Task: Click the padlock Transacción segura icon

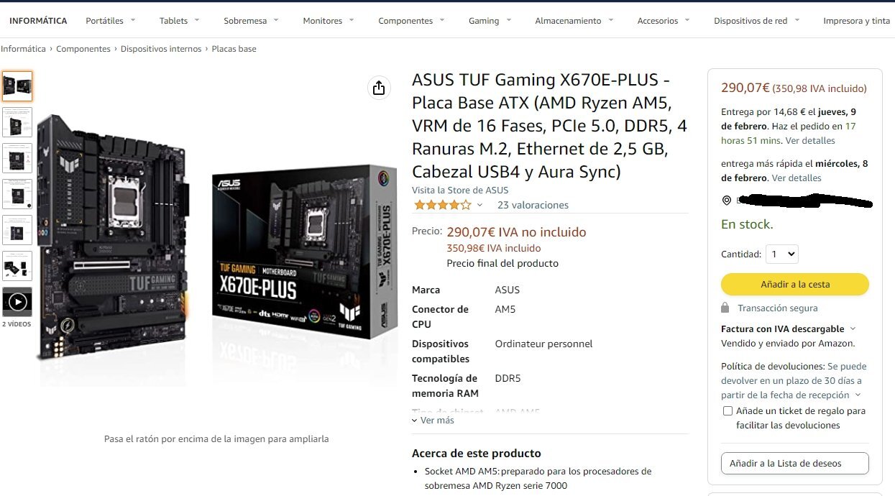Action: (x=725, y=308)
